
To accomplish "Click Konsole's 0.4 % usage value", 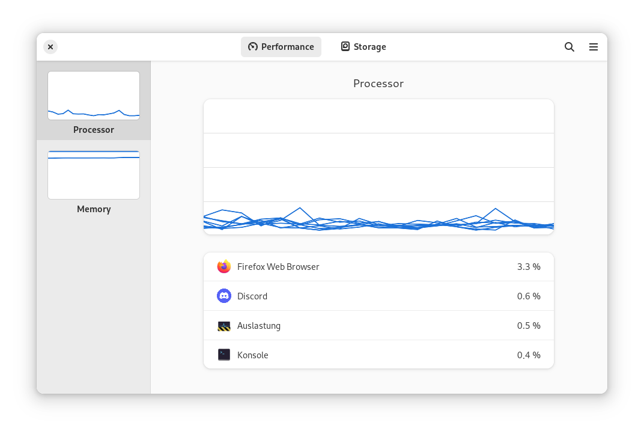I will pyautogui.click(x=529, y=355).
